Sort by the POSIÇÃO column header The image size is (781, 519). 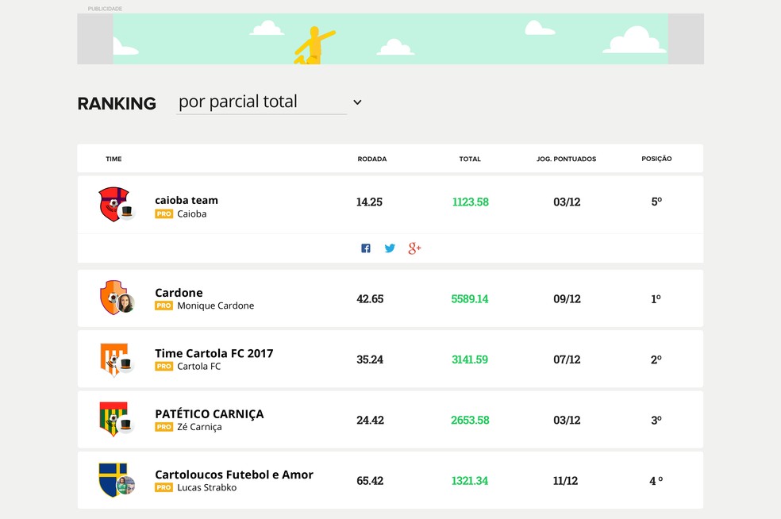click(656, 159)
